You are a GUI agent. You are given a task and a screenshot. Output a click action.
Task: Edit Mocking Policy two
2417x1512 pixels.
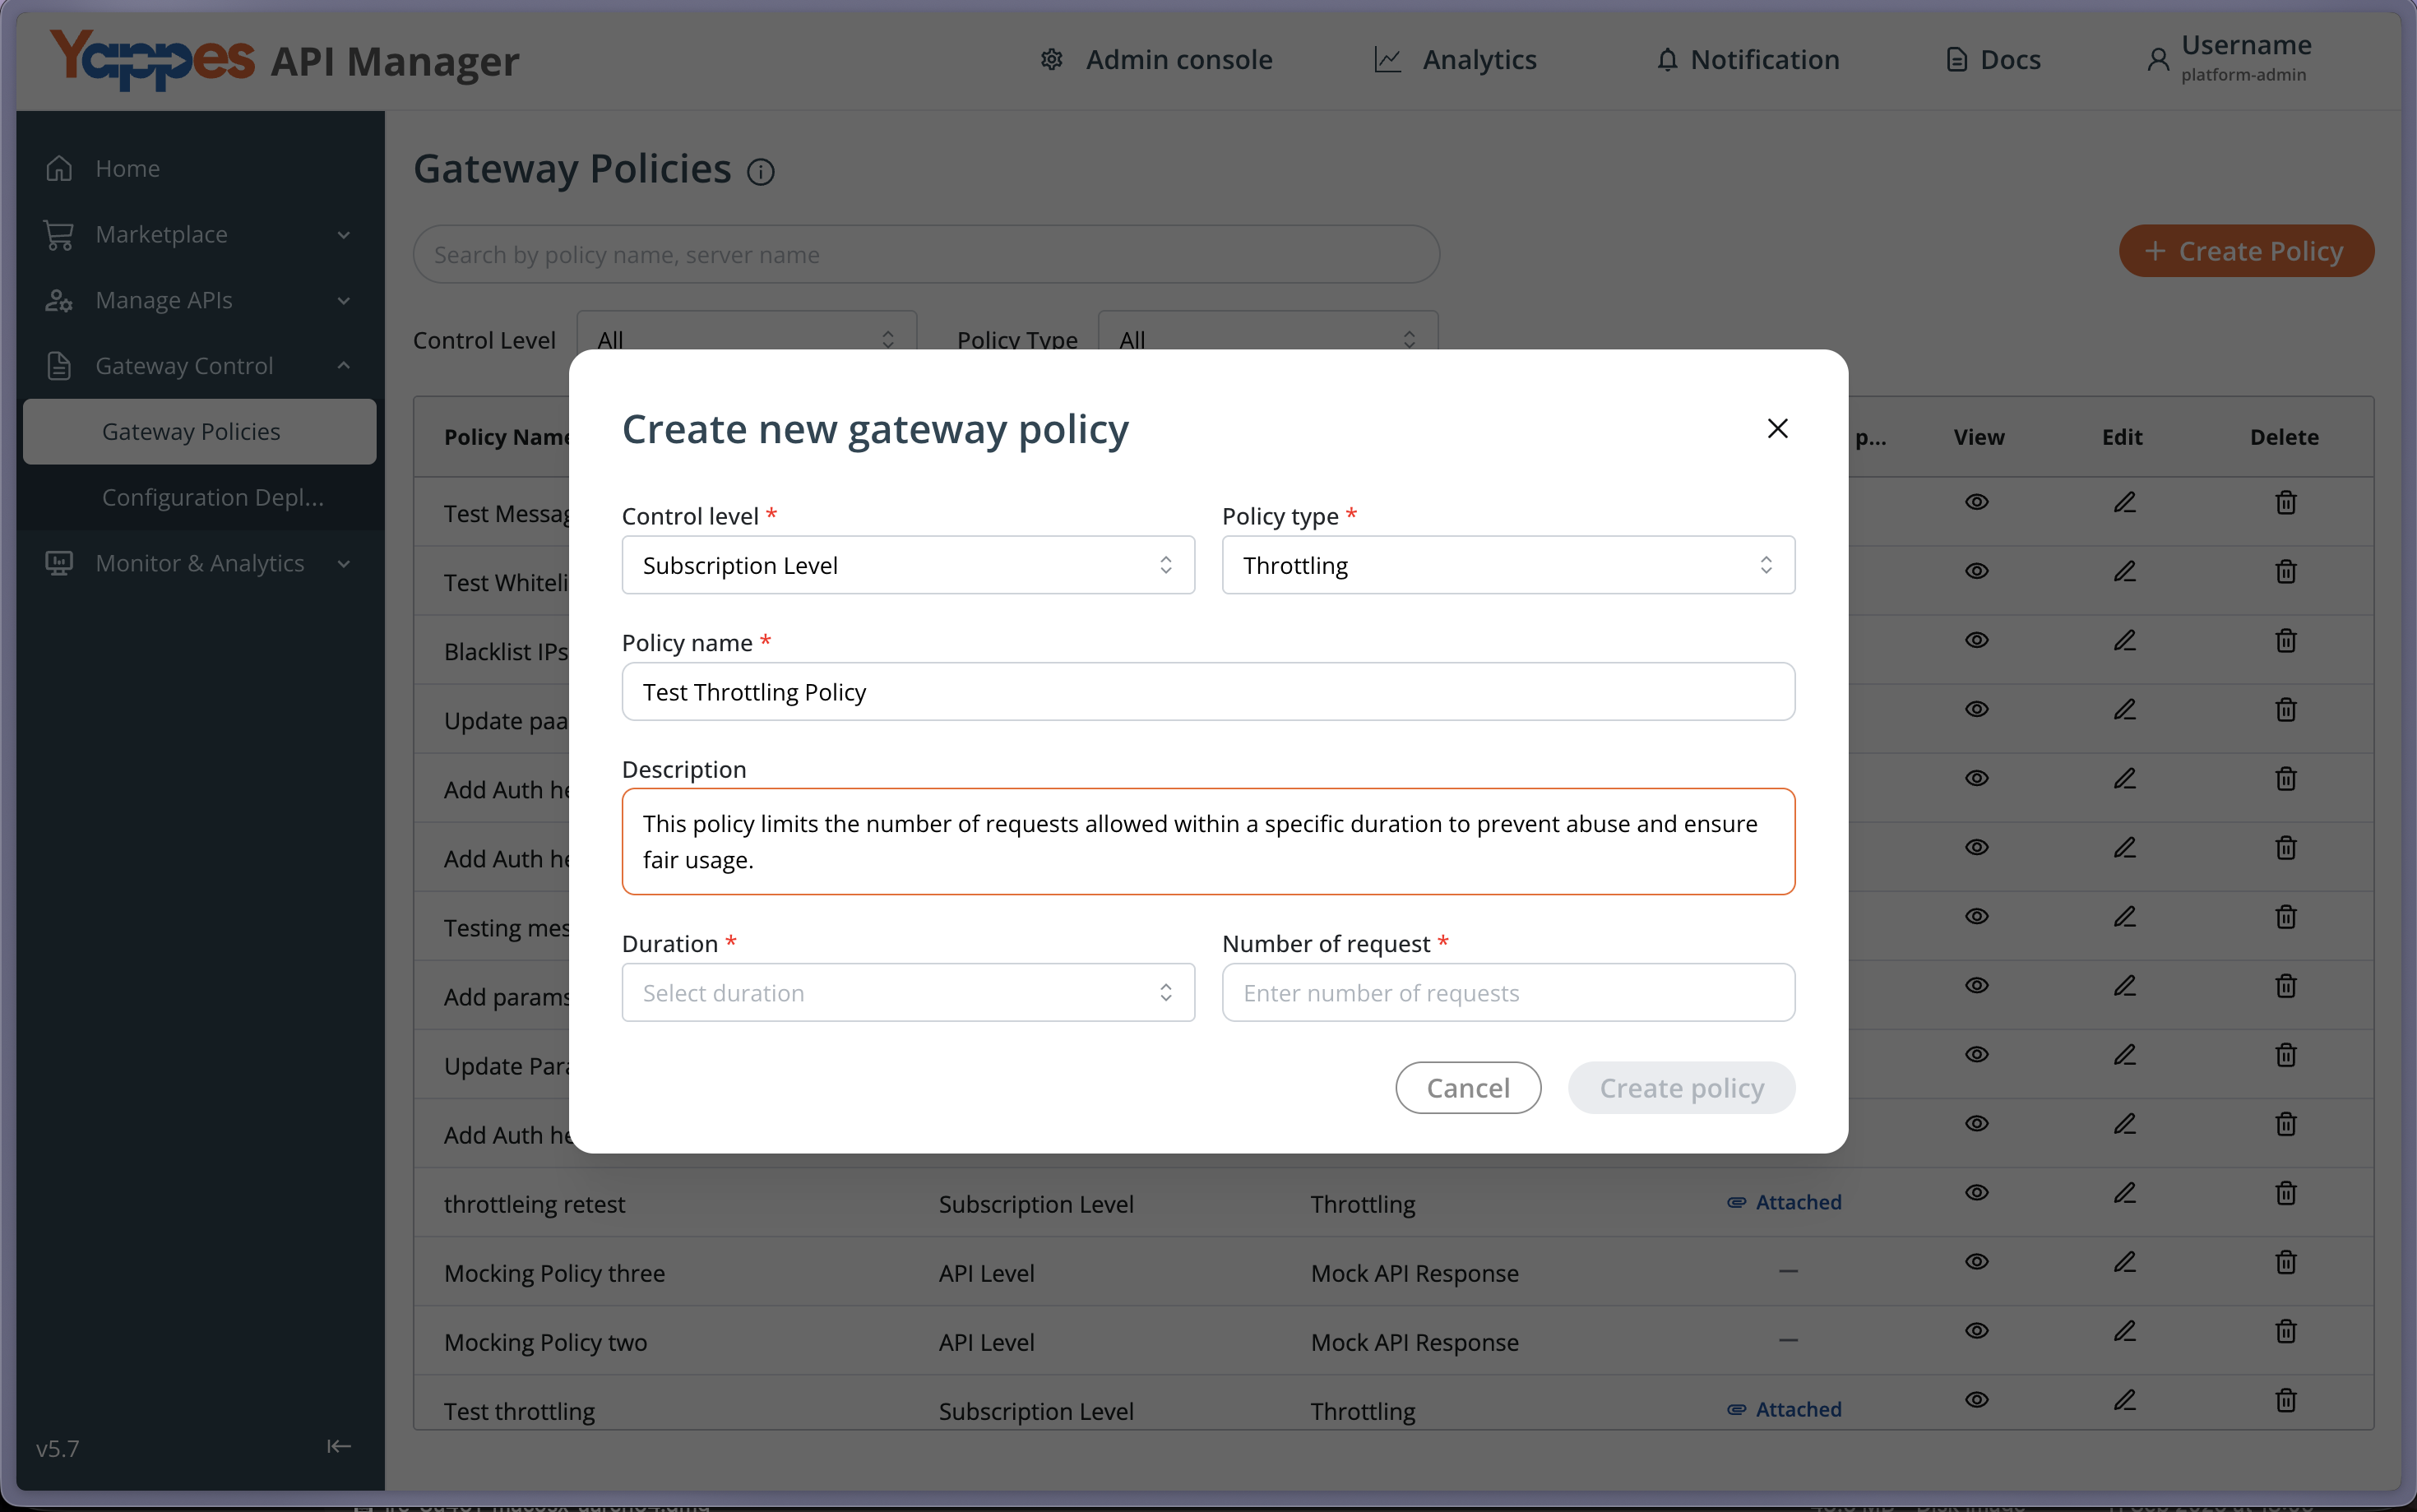(2124, 1330)
